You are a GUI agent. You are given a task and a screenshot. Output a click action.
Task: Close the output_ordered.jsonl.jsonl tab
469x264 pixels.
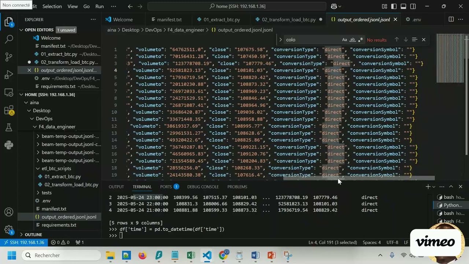[395, 19]
